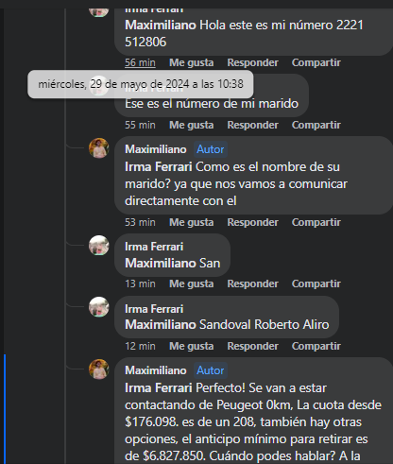Like the comment with phone number 2221 512806
Screen dimensions: 393x464
coord(192,62)
